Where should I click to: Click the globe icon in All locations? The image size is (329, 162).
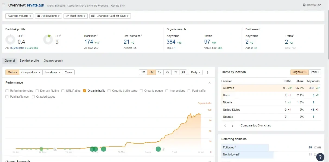(x=39, y=16)
